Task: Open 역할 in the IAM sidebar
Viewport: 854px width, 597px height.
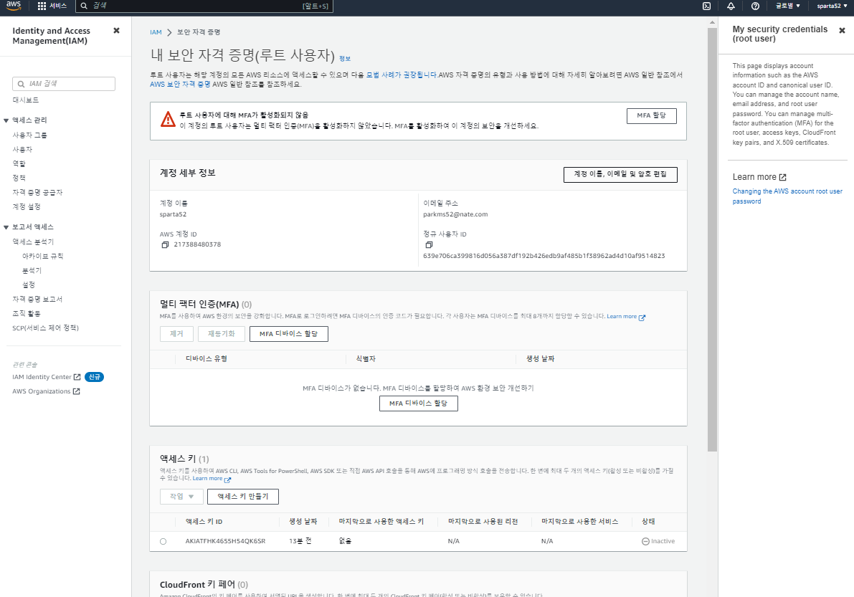Action: (x=19, y=164)
